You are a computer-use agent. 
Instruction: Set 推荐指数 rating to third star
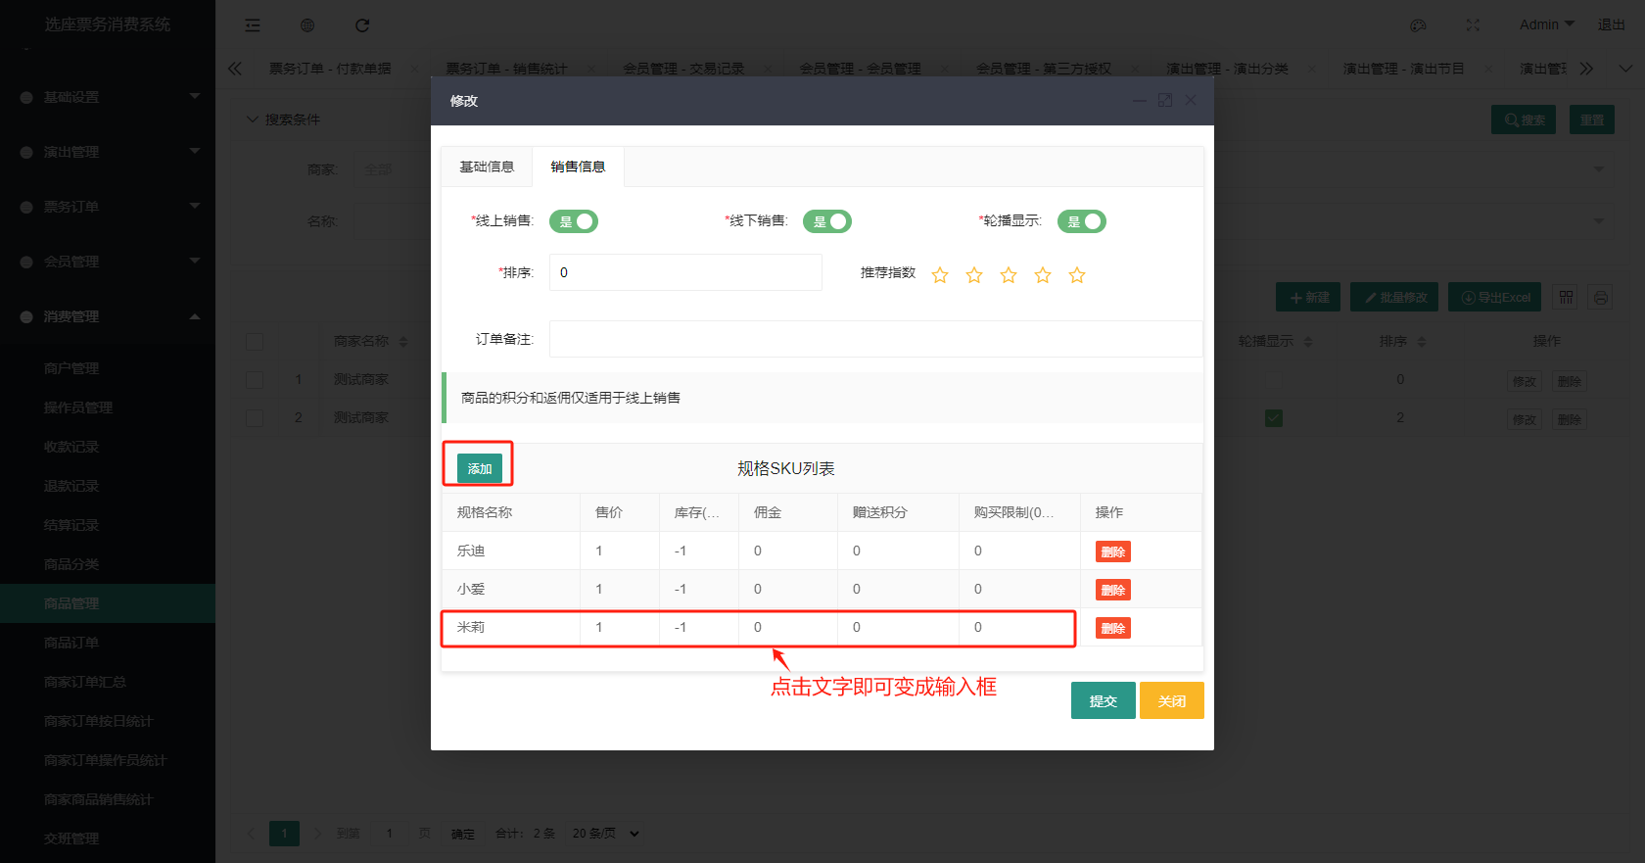pyautogui.click(x=1009, y=275)
